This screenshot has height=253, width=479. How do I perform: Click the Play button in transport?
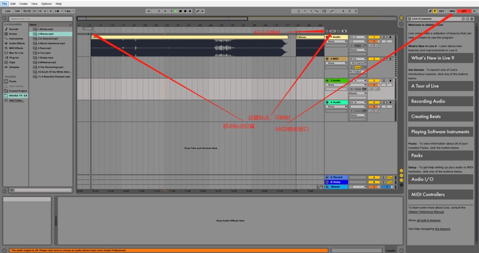point(176,11)
